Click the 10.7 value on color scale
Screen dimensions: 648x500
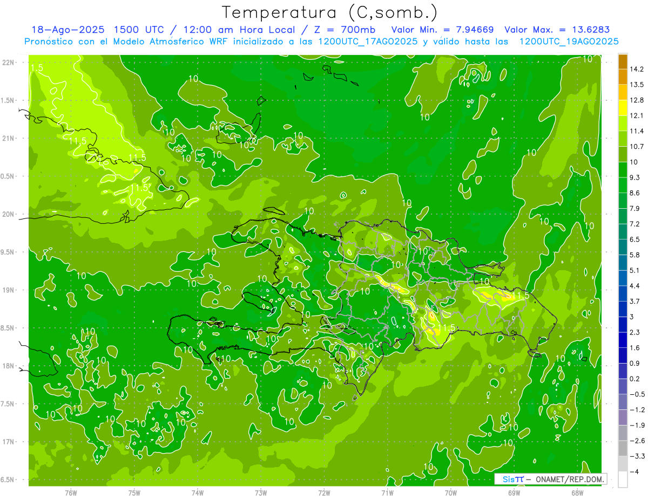[x=636, y=147]
